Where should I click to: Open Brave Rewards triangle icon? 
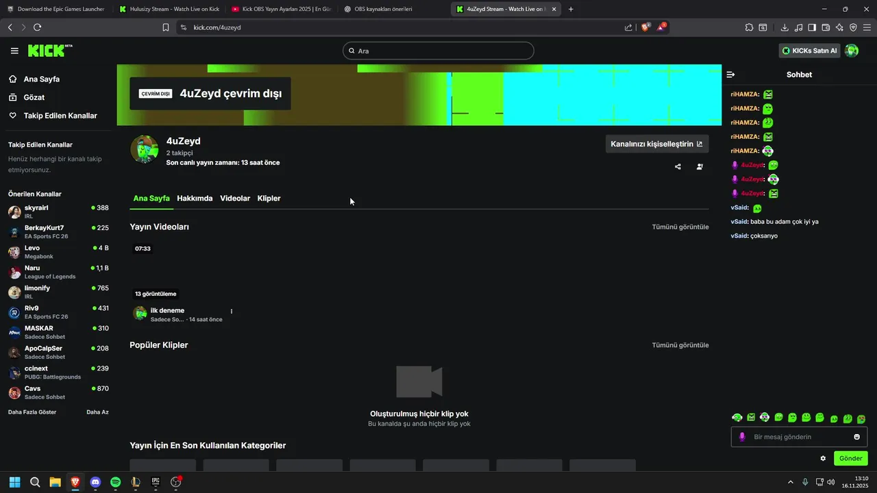coord(661,27)
